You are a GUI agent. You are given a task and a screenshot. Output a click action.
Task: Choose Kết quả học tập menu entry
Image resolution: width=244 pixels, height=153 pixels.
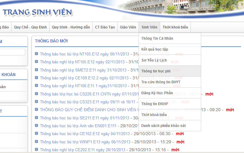point(155,49)
